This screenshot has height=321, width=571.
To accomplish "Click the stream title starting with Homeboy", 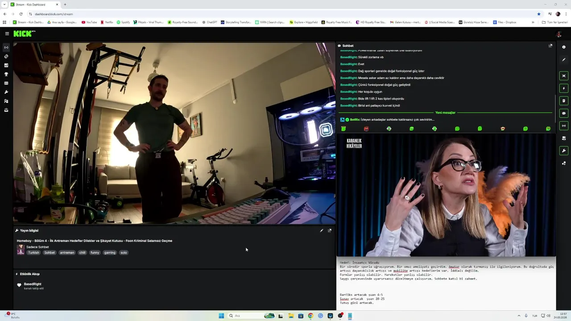I will 95,241.
